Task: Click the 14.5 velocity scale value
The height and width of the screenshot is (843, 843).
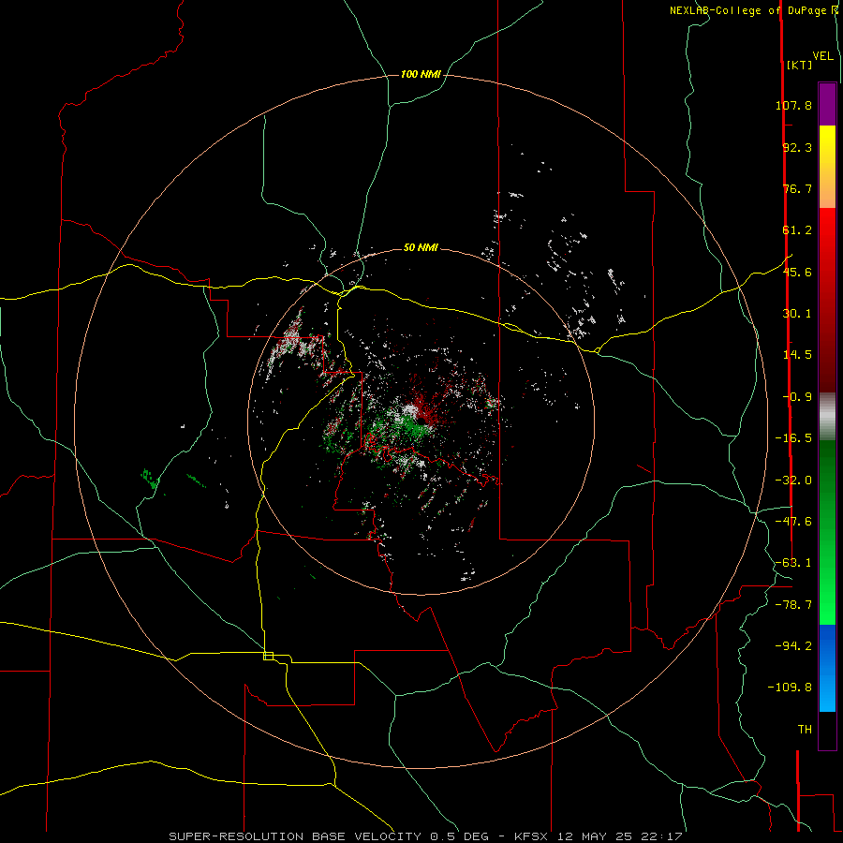Action: coord(797,355)
